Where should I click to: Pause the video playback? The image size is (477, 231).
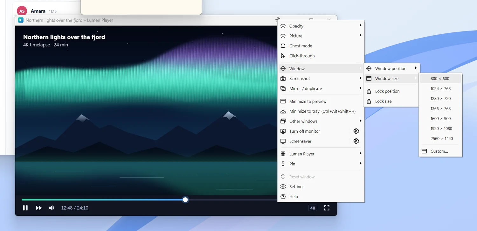[25, 208]
